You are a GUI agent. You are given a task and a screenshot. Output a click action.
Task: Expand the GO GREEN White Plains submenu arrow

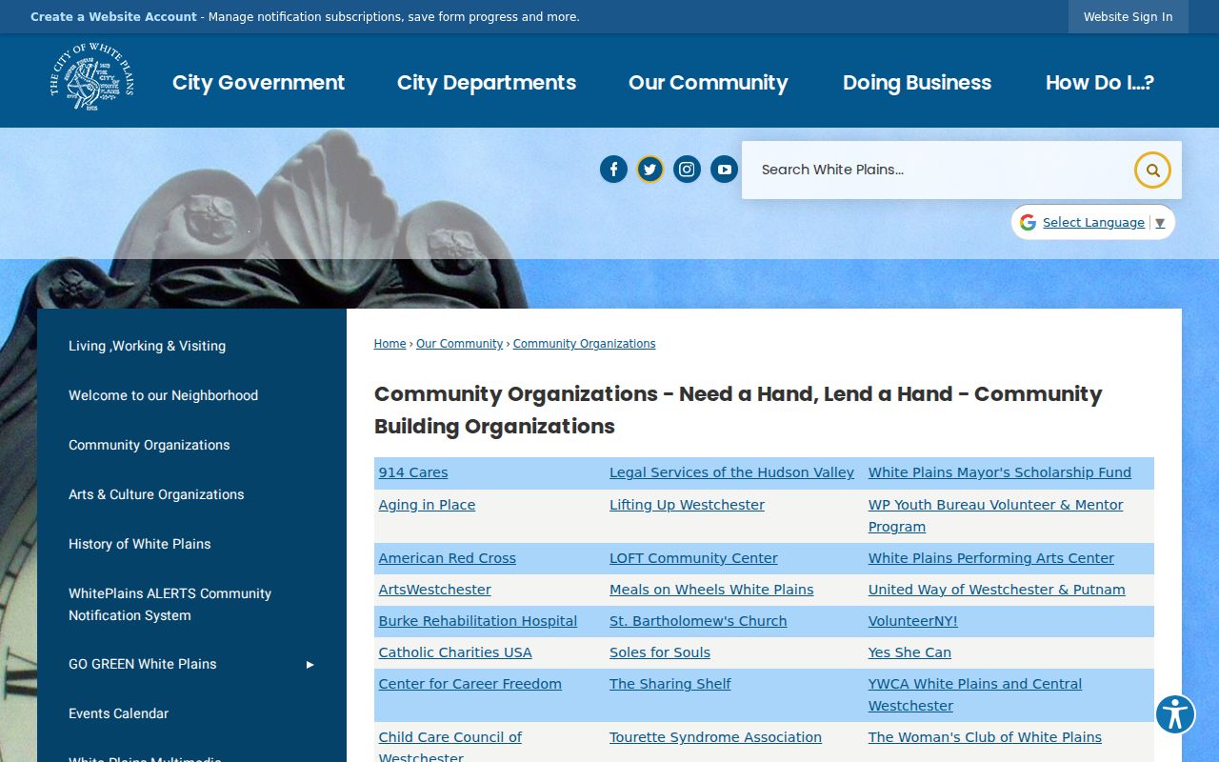coord(310,665)
